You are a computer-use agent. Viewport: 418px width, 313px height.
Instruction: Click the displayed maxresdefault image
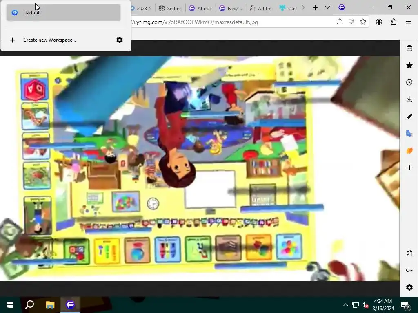[x=200, y=168]
